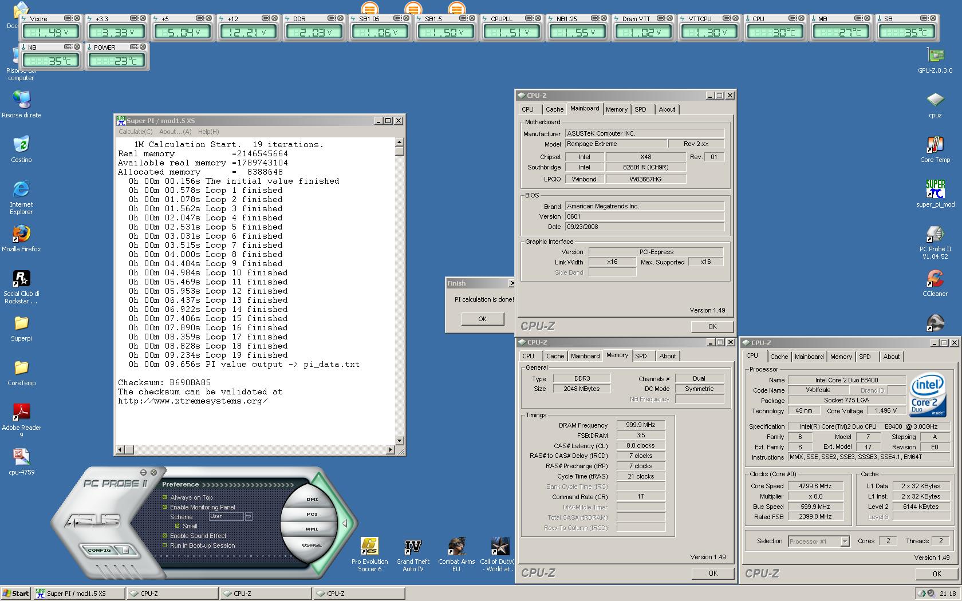Click OK in the CPU-Z Memory window
This screenshot has height=601, width=962.
click(713, 574)
